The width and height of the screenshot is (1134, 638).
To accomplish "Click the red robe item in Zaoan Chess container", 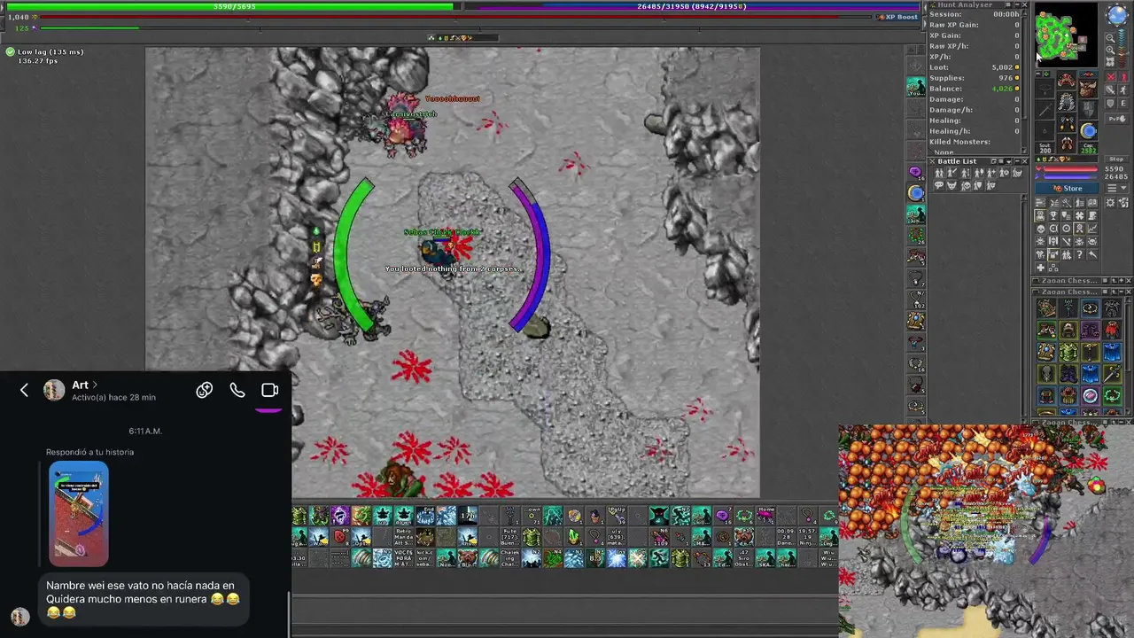I will [1113, 331].
